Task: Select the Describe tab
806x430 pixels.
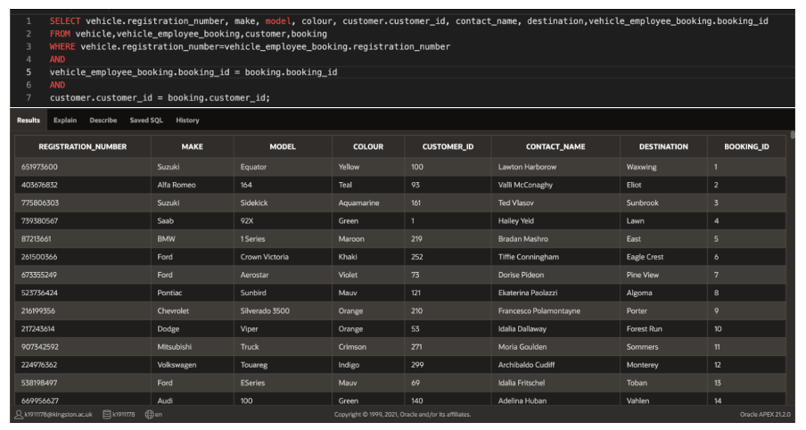Action: [x=103, y=120]
